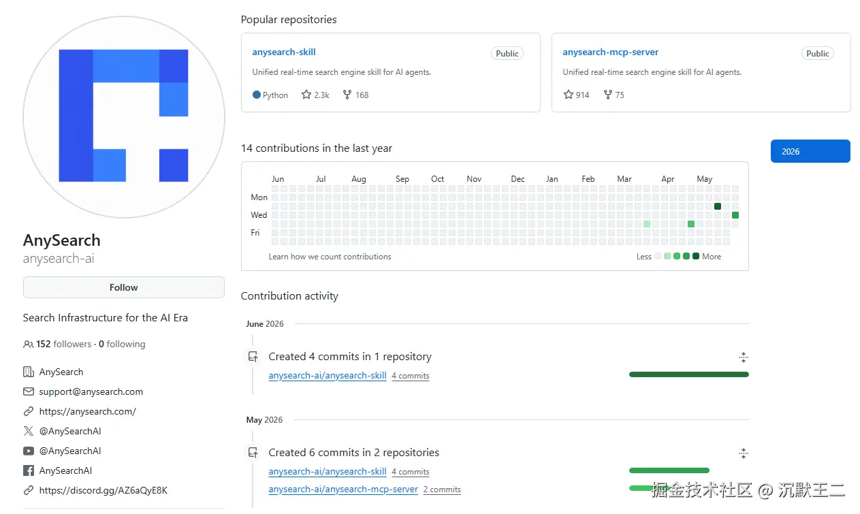The height and width of the screenshot is (514, 860).
Task: Open the AnySearch profile avatar image
Action: [124, 117]
